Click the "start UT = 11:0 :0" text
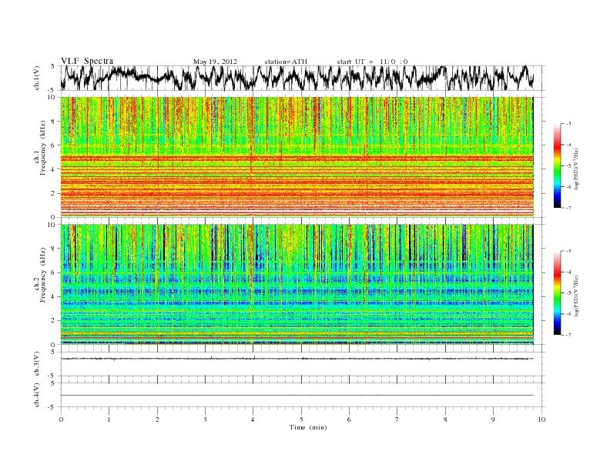 click(x=372, y=62)
